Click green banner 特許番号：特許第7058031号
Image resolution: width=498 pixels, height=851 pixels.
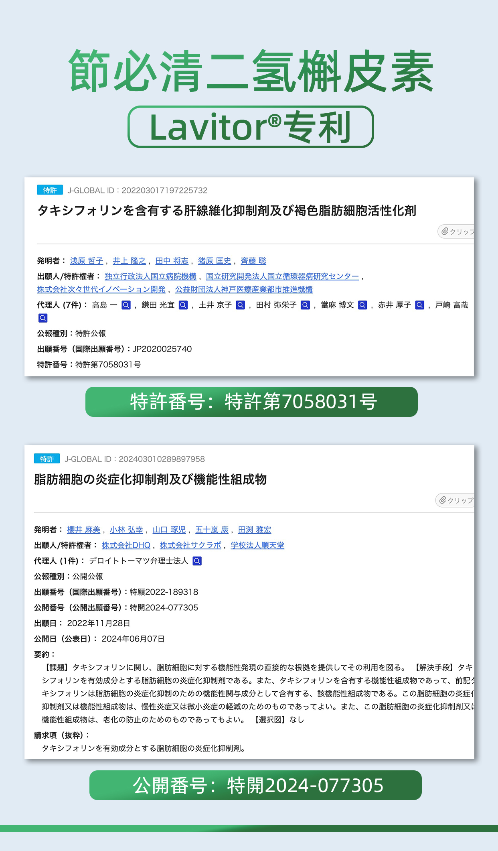pos(251,402)
